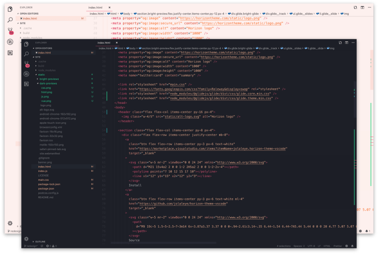Close index.html tab in light window
The image size is (378, 254).
[x=109, y=8]
